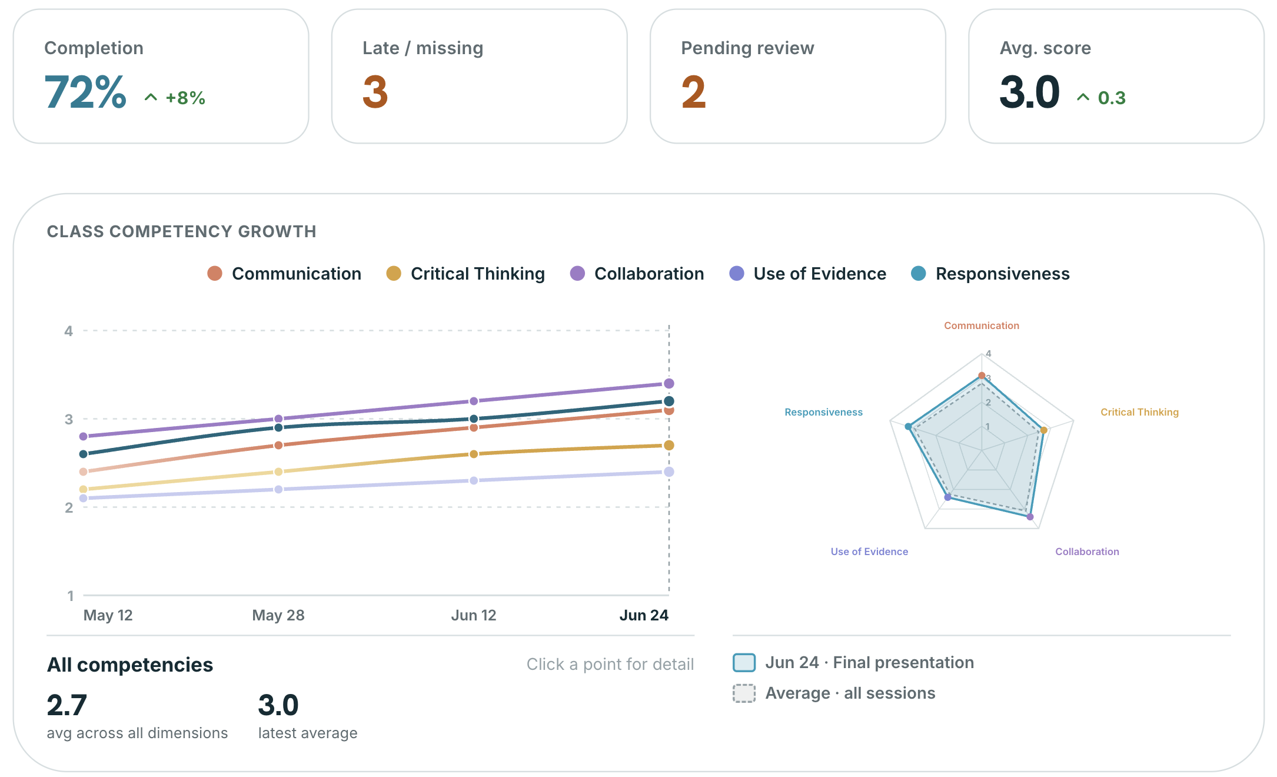The width and height of the screenshot is (1277, 777).
Task: Toggle the Collaboration legend series
Action: coord(637,274)
